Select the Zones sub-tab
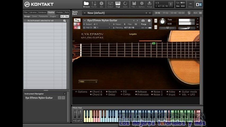226x127 pixels. 35,16
